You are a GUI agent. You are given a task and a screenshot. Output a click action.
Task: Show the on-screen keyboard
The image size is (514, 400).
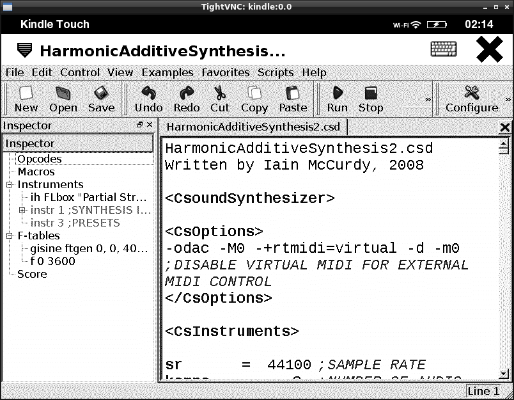point(443,49)
